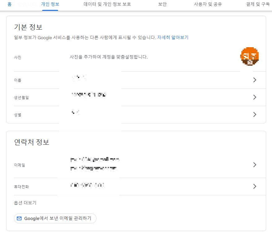Screen dimensions: 272x236
Task: Go to the 사용자 및 공유 tab
Action: (208, 4)
